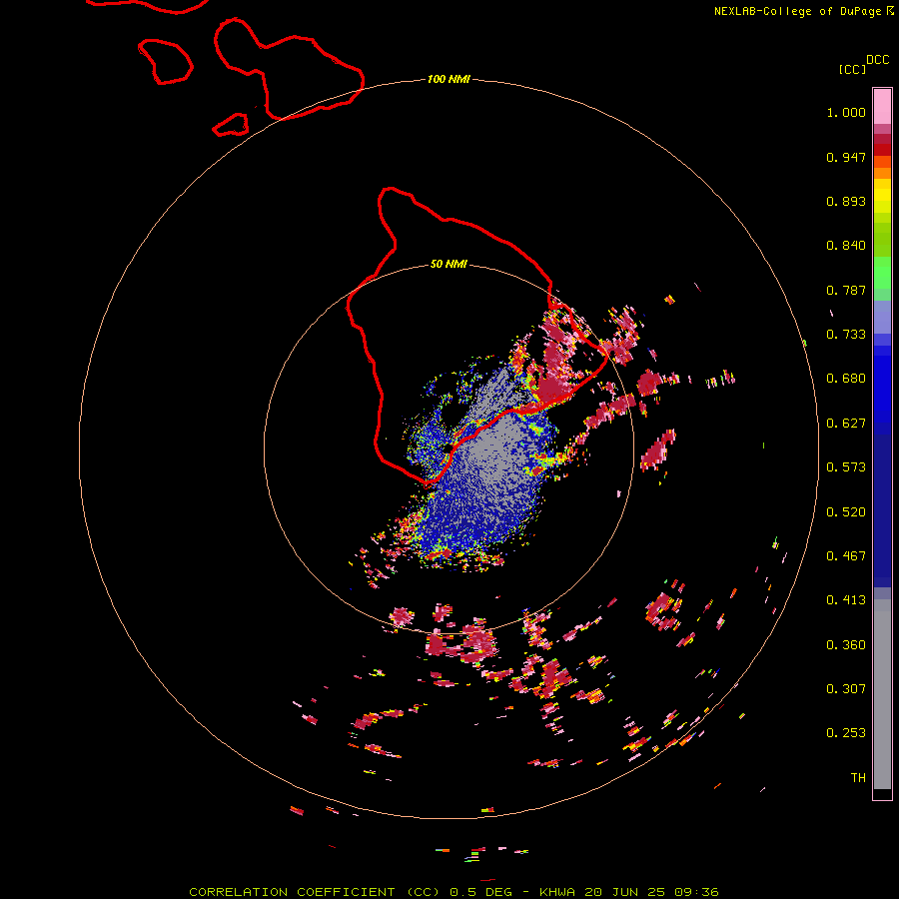Click the 50 NMI range ring label
Screen dimensions: 899x899
[449, 265]
